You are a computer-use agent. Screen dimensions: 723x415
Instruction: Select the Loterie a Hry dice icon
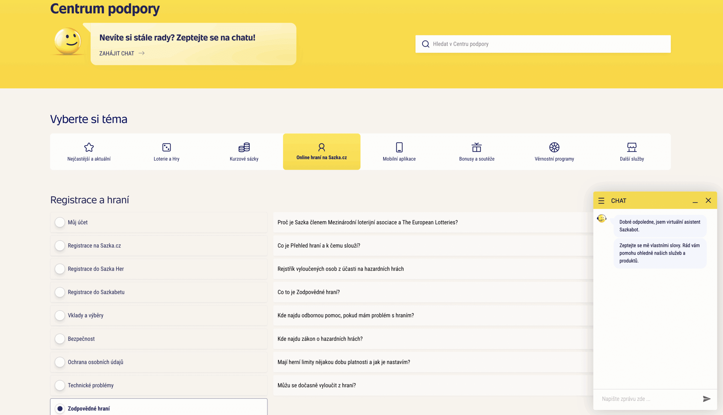click(167, 147)
